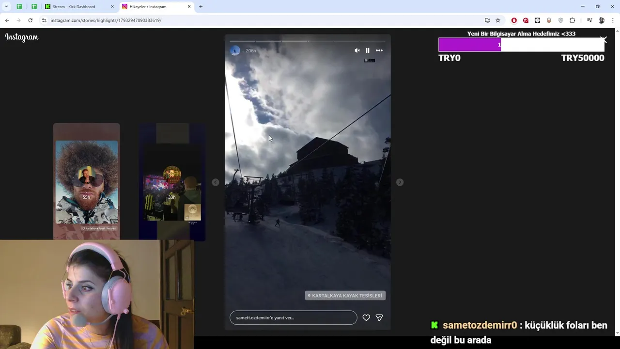This screenshot has width=620, height=349.
Task: Click the instagram.com address bar URL
Action: (x=106, y=20)
